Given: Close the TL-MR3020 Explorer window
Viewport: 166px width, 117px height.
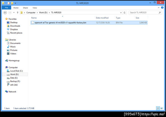Looking at the screenshot, I should pyautogui.click(x=160, y=2).
